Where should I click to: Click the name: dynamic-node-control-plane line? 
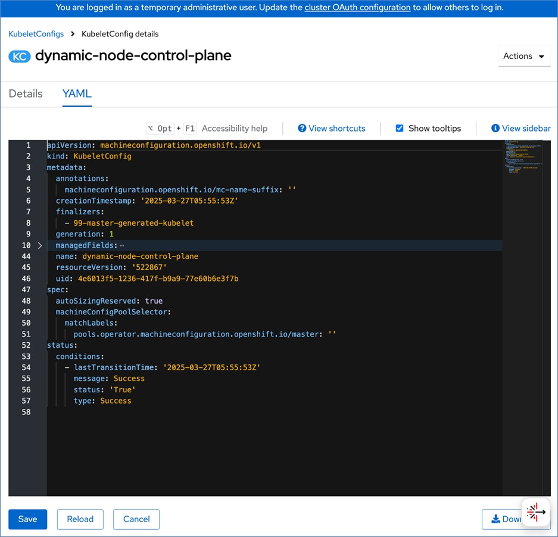[x=127, y=256]
